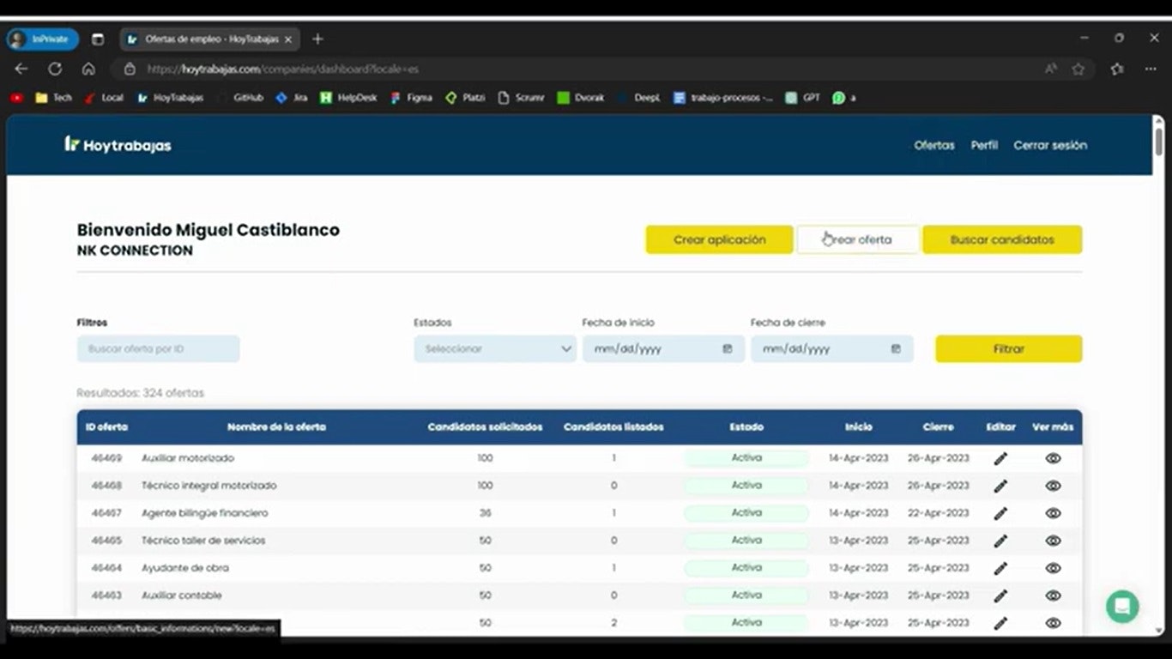Click edit pencil for Auxiliar contable
The height and width of the screenshot is (659, 1172).
click(x=1000, y=596)
